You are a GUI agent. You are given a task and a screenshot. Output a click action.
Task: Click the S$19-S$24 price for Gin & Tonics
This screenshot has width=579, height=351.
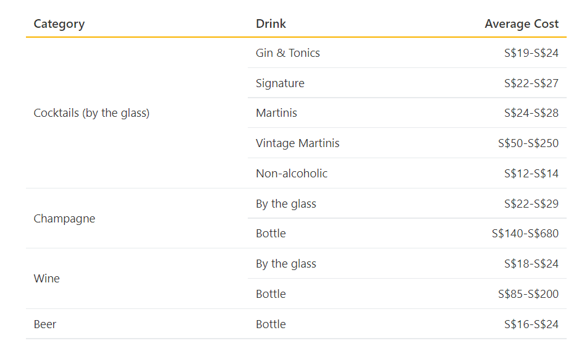pyautogui.click(x=531, y=53)
